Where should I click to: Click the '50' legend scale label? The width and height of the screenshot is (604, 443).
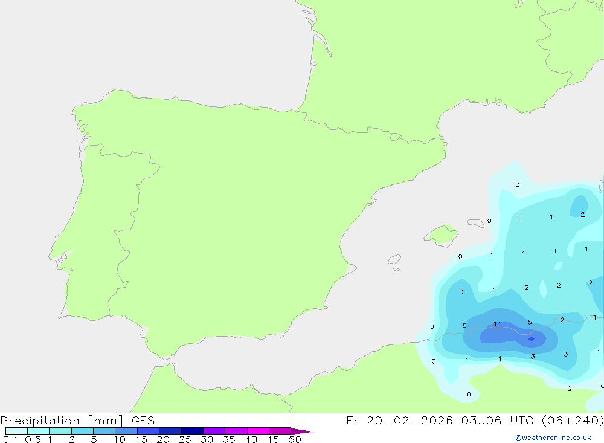(x=295, y=439)
